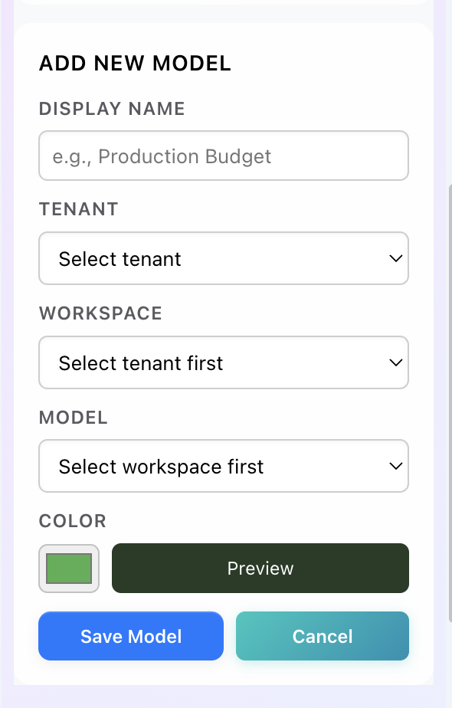This screenshot has width=452, height=708.
Task: Click the Tenant dropdown chevron arrow
Action: (x=395, y=258)
